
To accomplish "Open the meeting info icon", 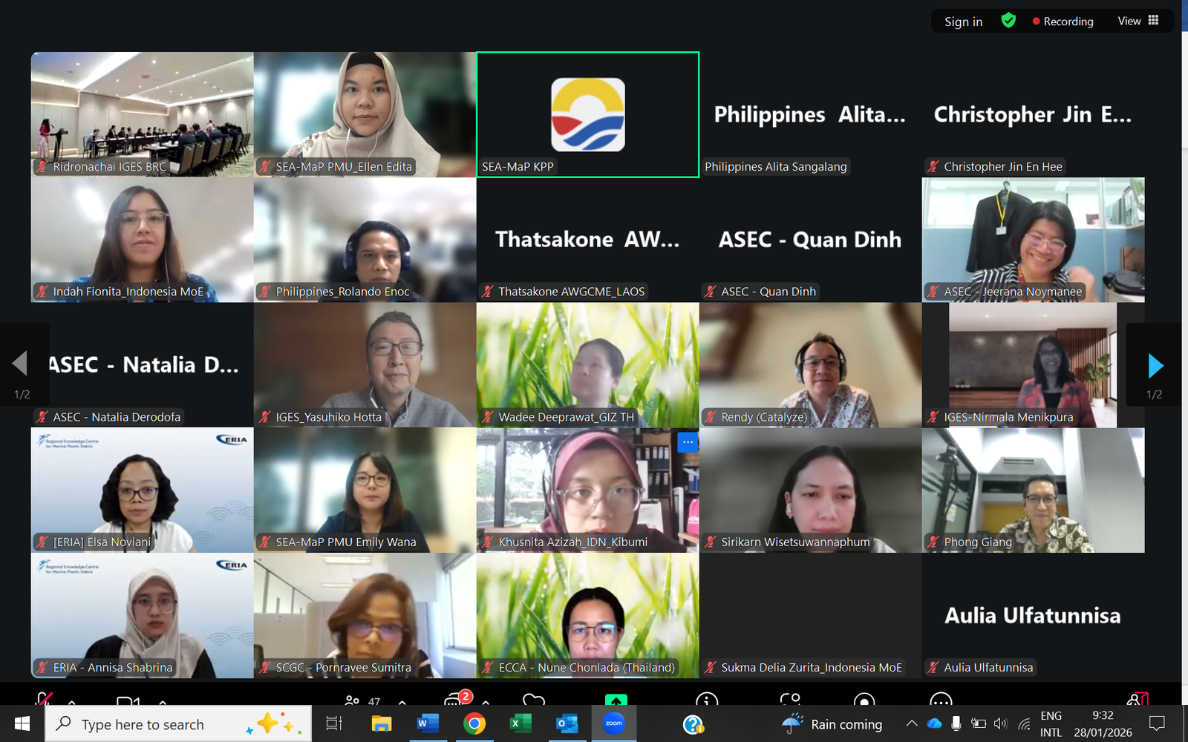I will [x=706, y=700].
